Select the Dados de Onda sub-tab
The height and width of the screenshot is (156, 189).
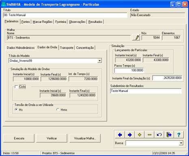pyautogui.click(x=47, y=47)
